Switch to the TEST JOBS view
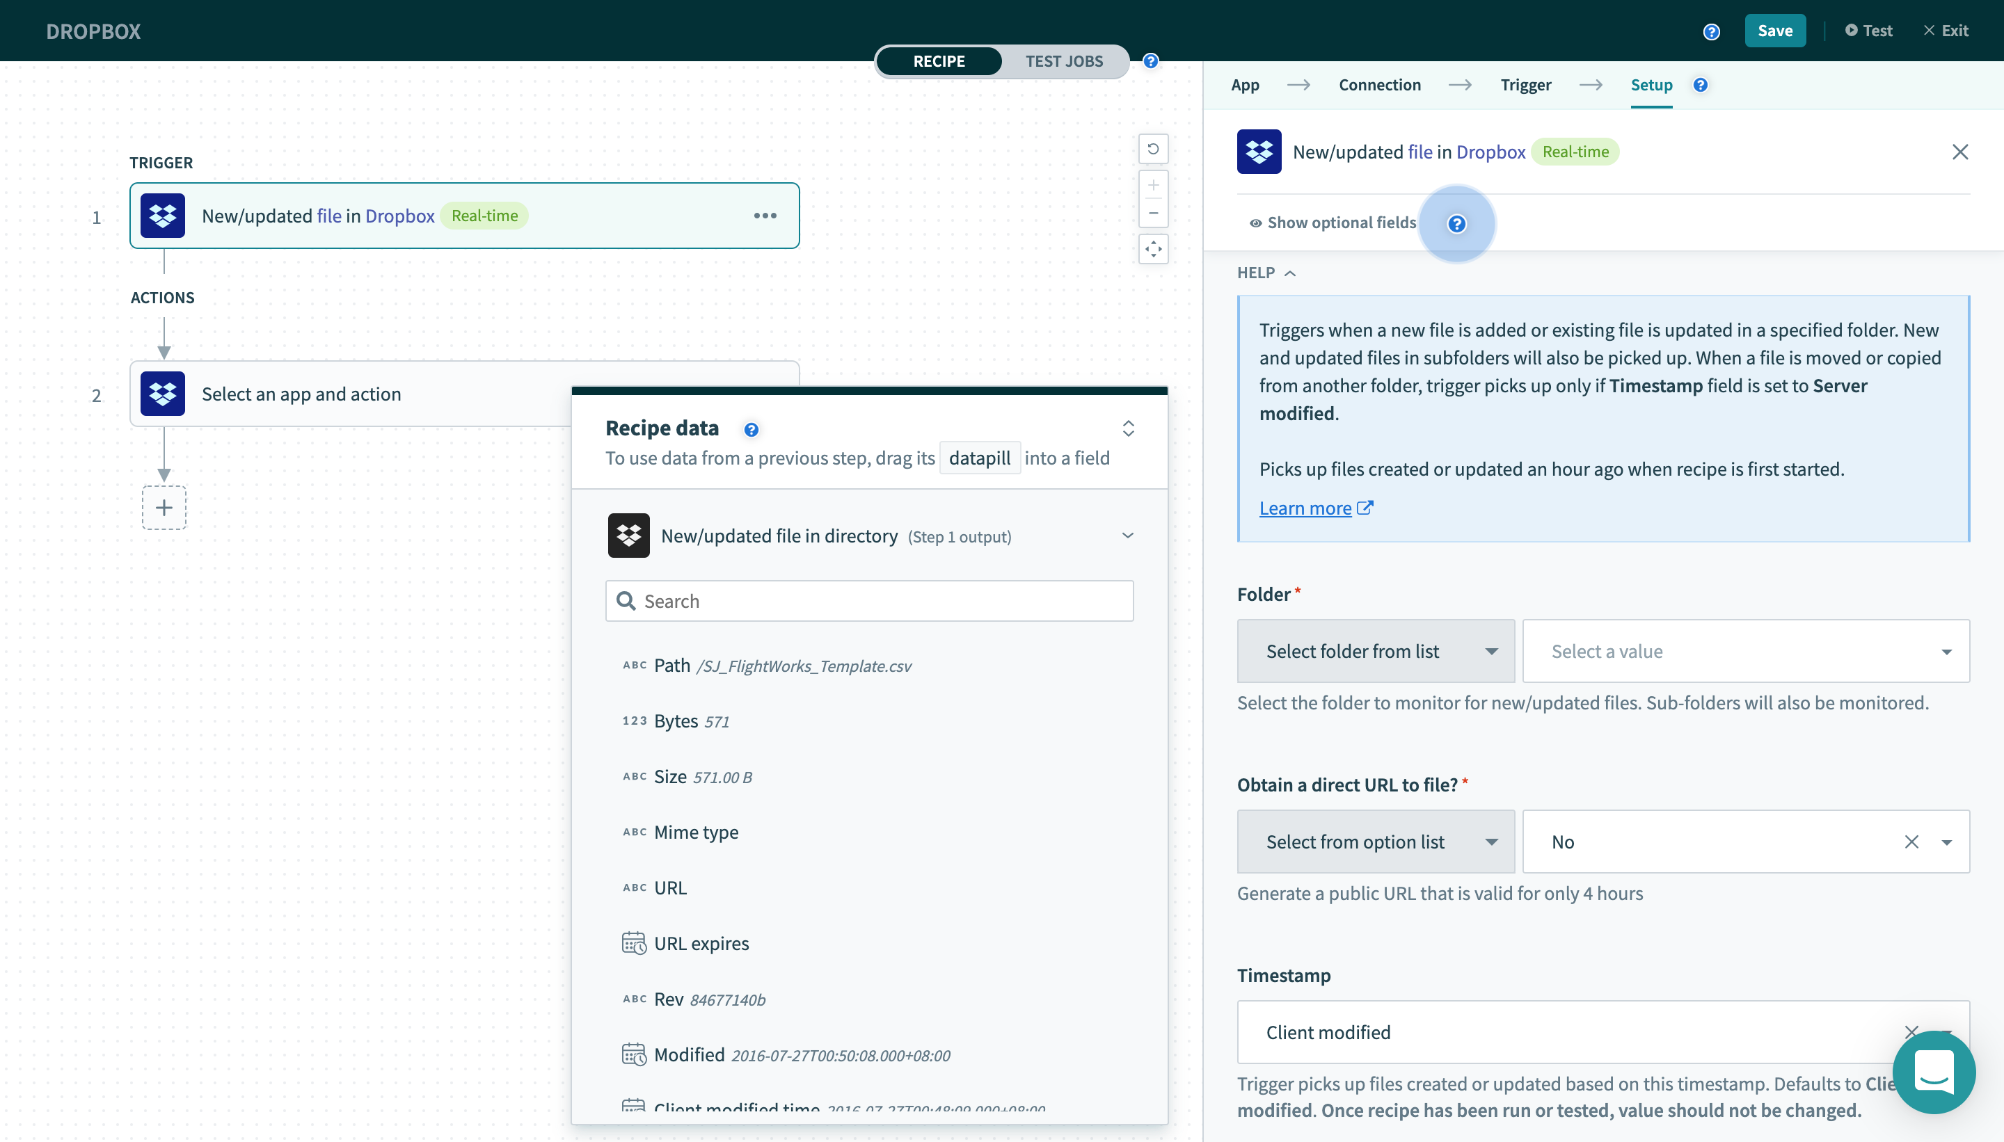The height and width of the screenshot is (1142, 2004). coord(1063,61)
